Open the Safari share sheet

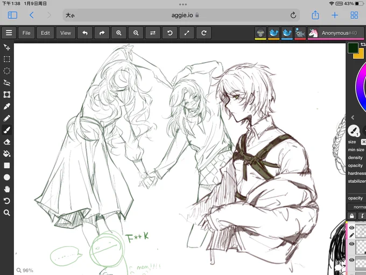(x=315, y=15)
